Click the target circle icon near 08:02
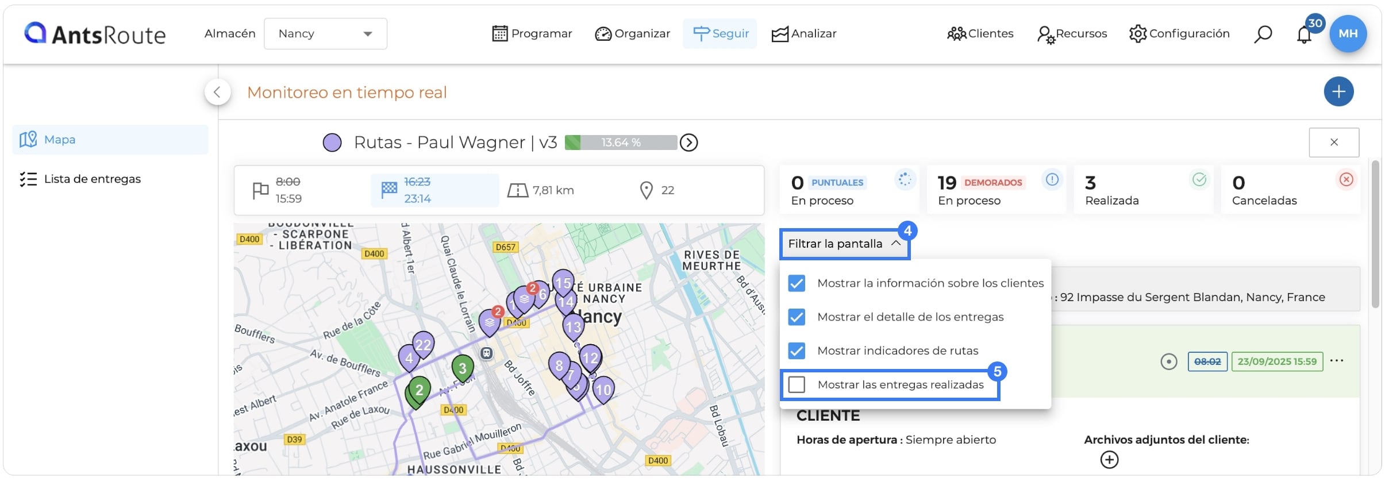Screen dimensions: 1385x481 click(1168, 362)
